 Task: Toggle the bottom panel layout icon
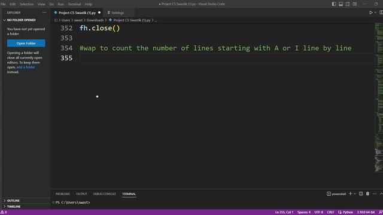[341, 4]
